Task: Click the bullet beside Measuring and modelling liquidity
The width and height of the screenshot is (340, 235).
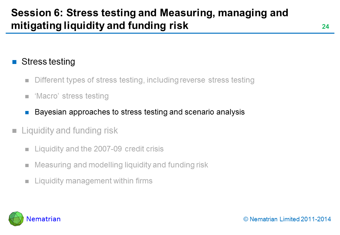Action: click(27, 165)
